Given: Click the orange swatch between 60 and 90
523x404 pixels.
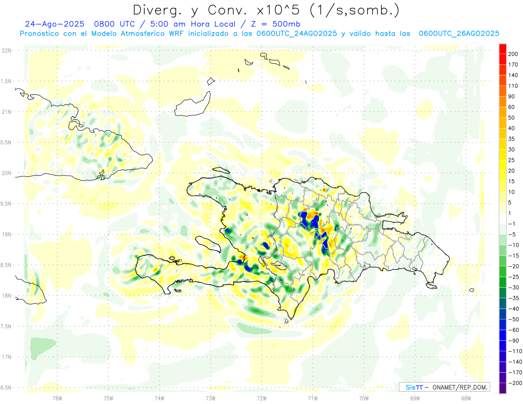Looking at the screenshot, I should (503, 102).
